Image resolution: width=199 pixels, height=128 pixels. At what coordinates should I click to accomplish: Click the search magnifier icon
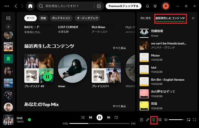[41, 6]
